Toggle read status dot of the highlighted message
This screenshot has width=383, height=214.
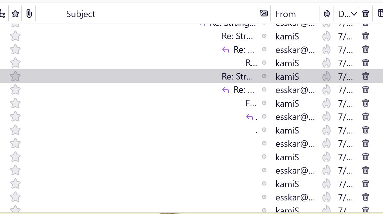(x=264, y=76)
